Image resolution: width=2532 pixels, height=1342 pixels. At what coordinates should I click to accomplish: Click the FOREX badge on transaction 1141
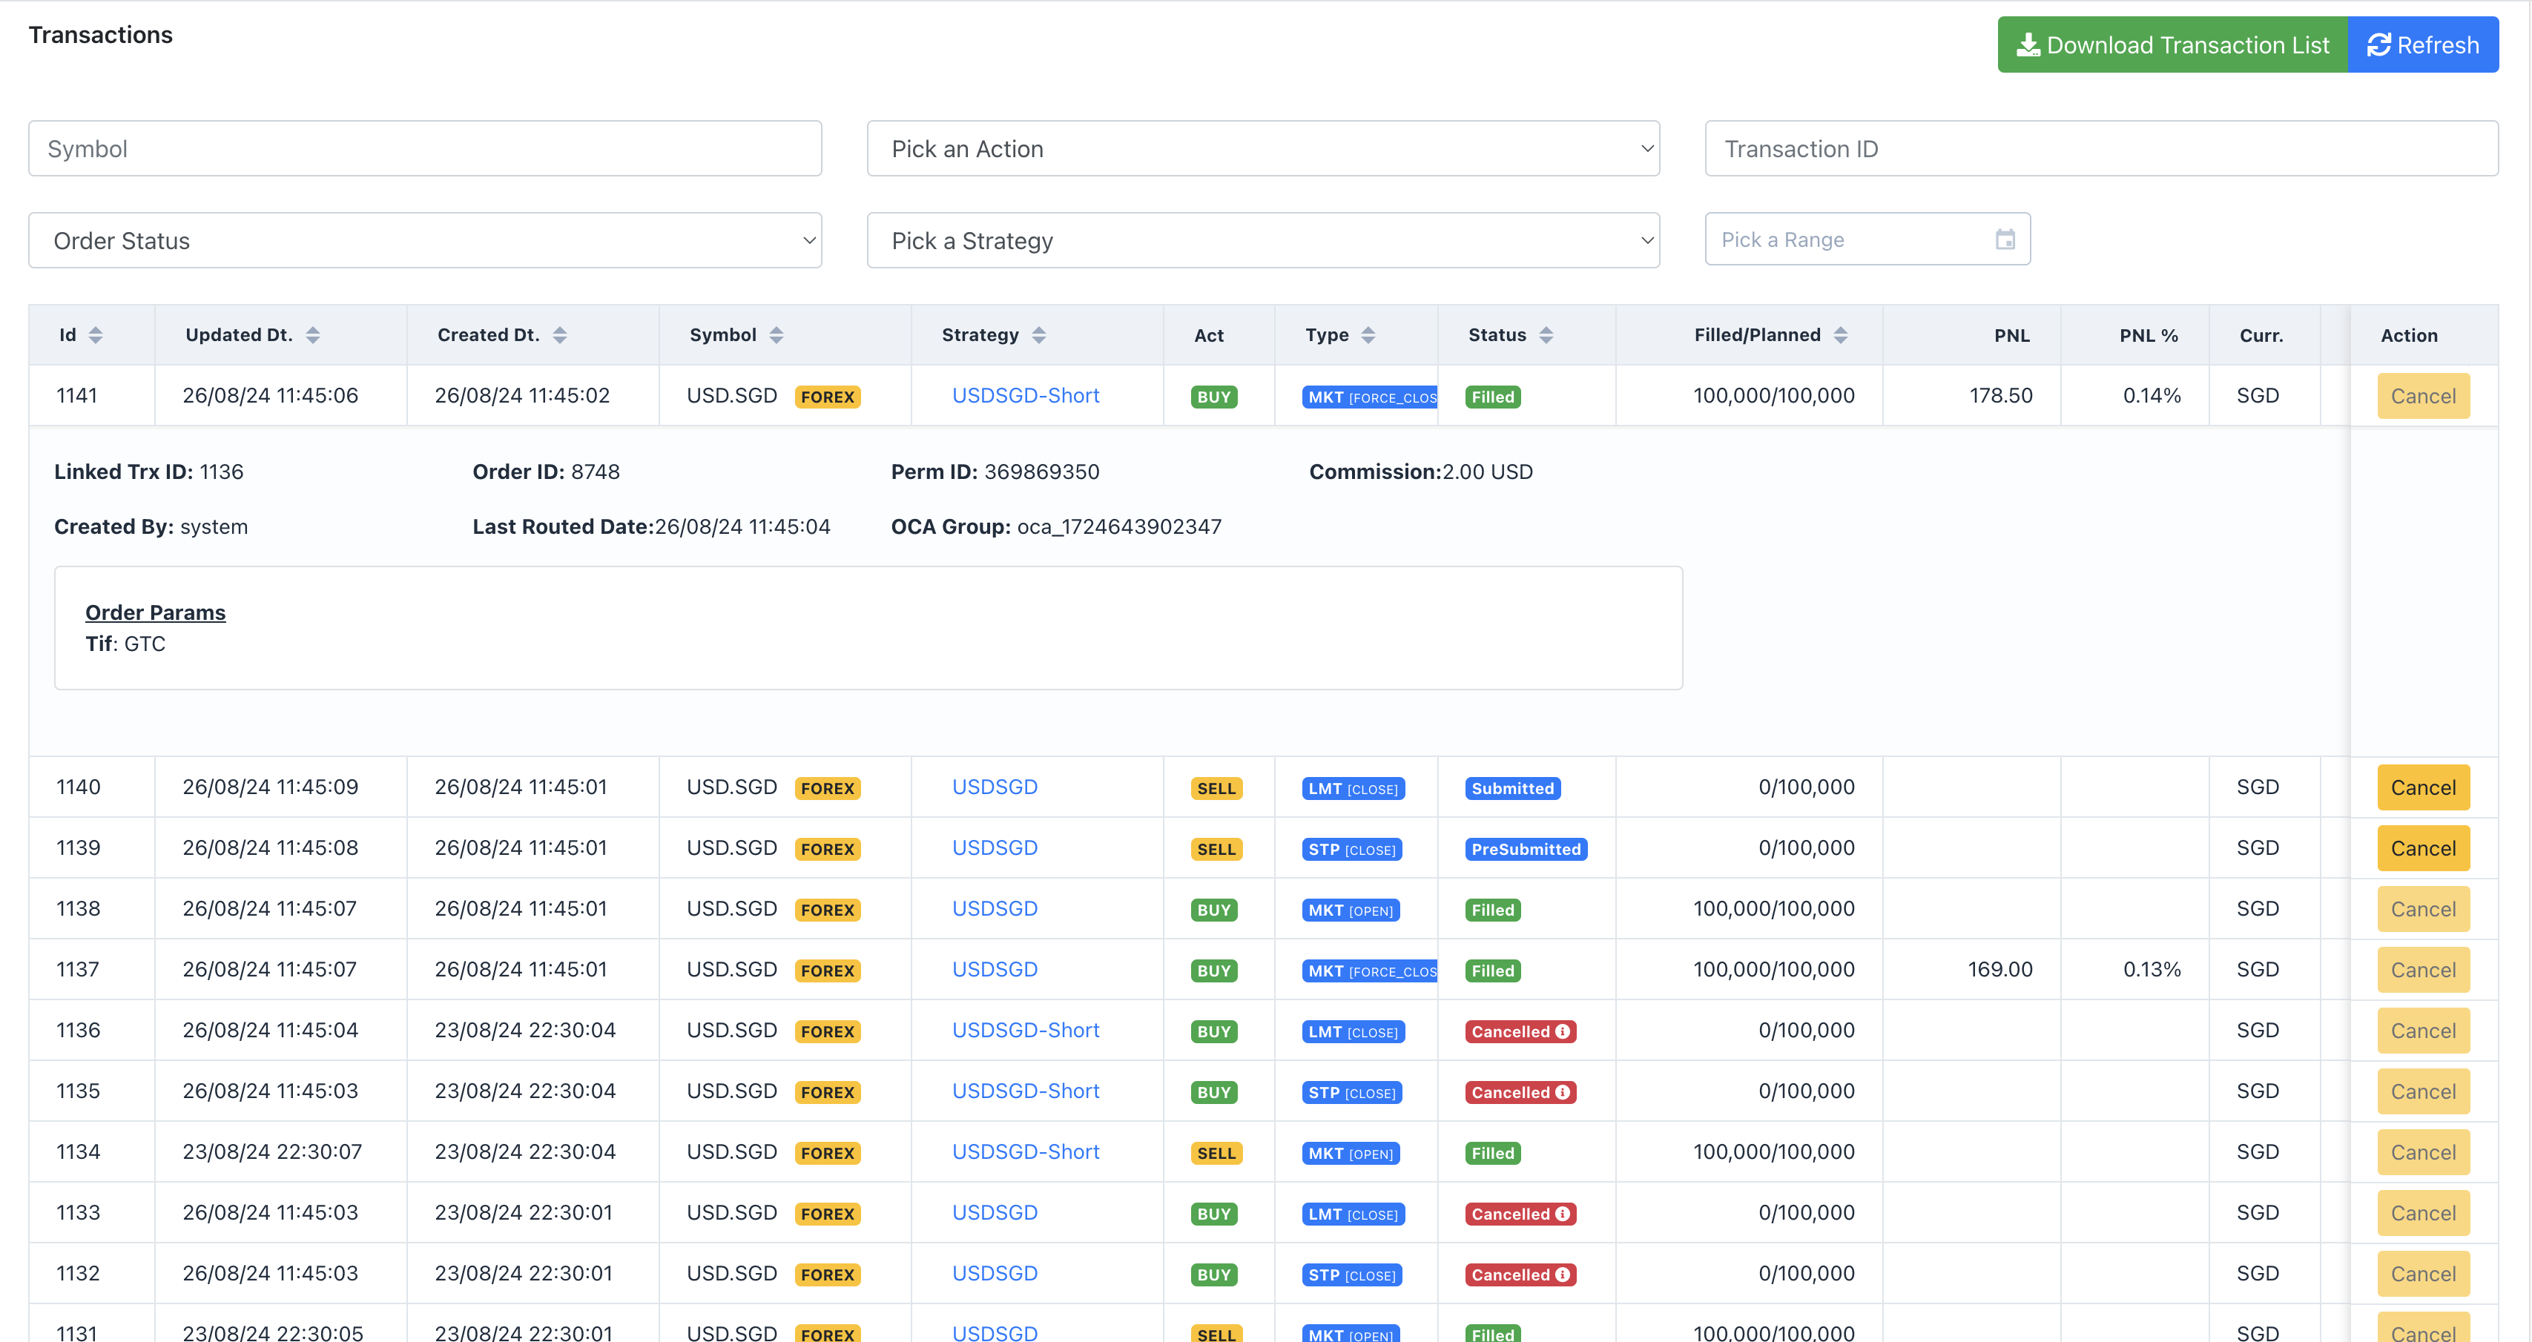(827, 397)
